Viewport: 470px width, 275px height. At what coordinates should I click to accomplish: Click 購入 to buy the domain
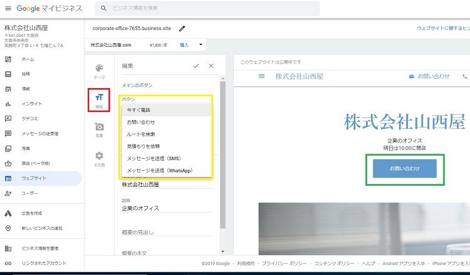tap(184, 45)
